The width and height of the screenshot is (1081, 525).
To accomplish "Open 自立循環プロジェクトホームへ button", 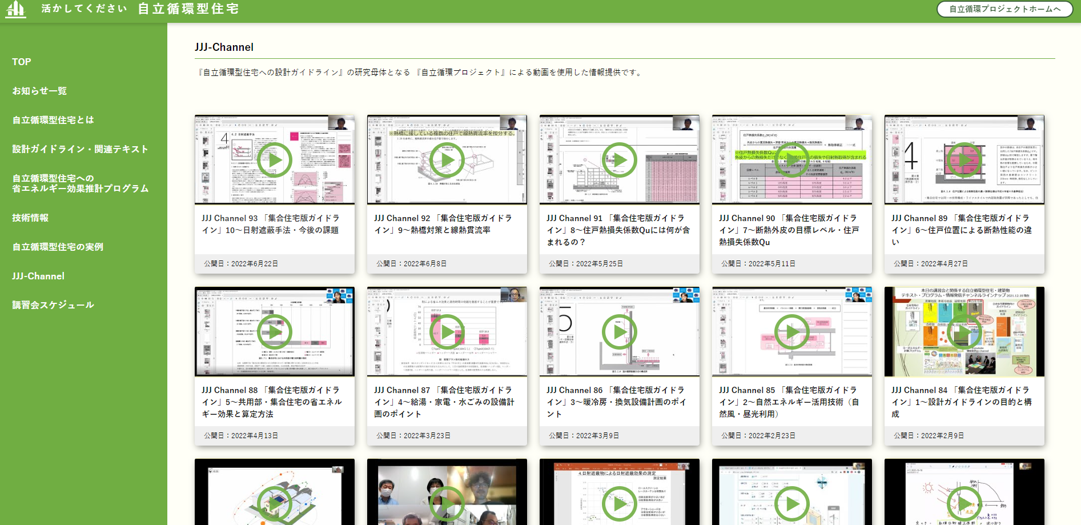I will (1005, 9).
